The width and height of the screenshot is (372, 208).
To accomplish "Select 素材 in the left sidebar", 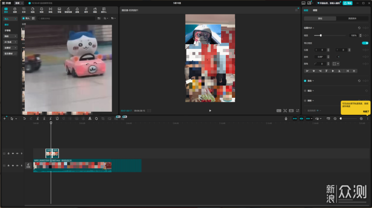I will [x=6, y=25].
